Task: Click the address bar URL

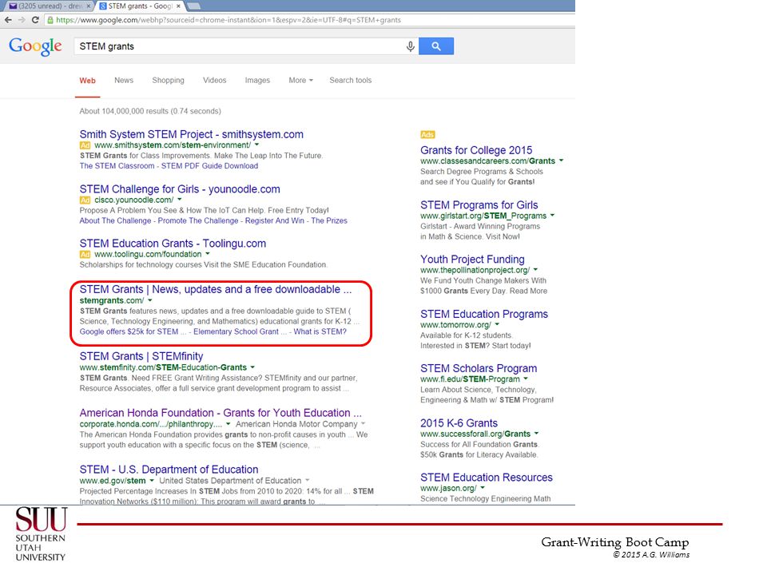Action: (x=228, y=20)
